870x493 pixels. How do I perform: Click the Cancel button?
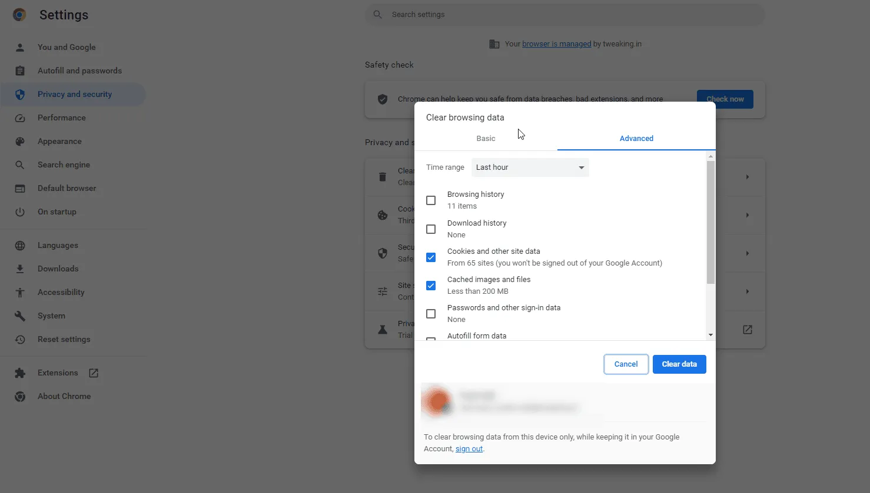[x=626, y=364]
